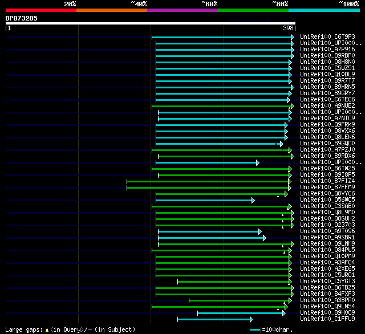This screenshot has height=334, width=365.
Task: Open hit UniRef100_B9RDX6
Action: [327, 156]
